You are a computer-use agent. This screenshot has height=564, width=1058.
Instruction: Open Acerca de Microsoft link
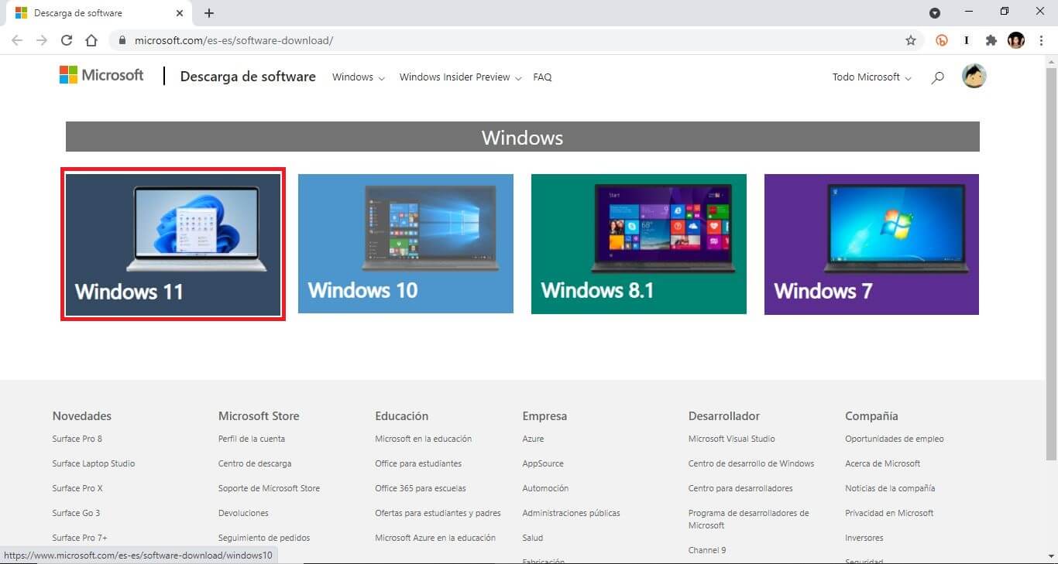coord(883,463)
